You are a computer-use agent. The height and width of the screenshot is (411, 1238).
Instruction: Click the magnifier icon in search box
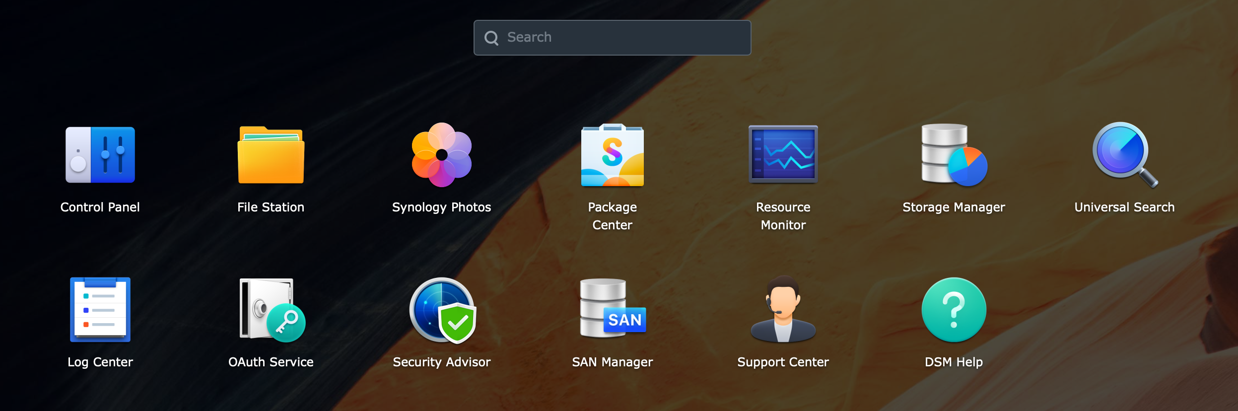pos(491,38)
